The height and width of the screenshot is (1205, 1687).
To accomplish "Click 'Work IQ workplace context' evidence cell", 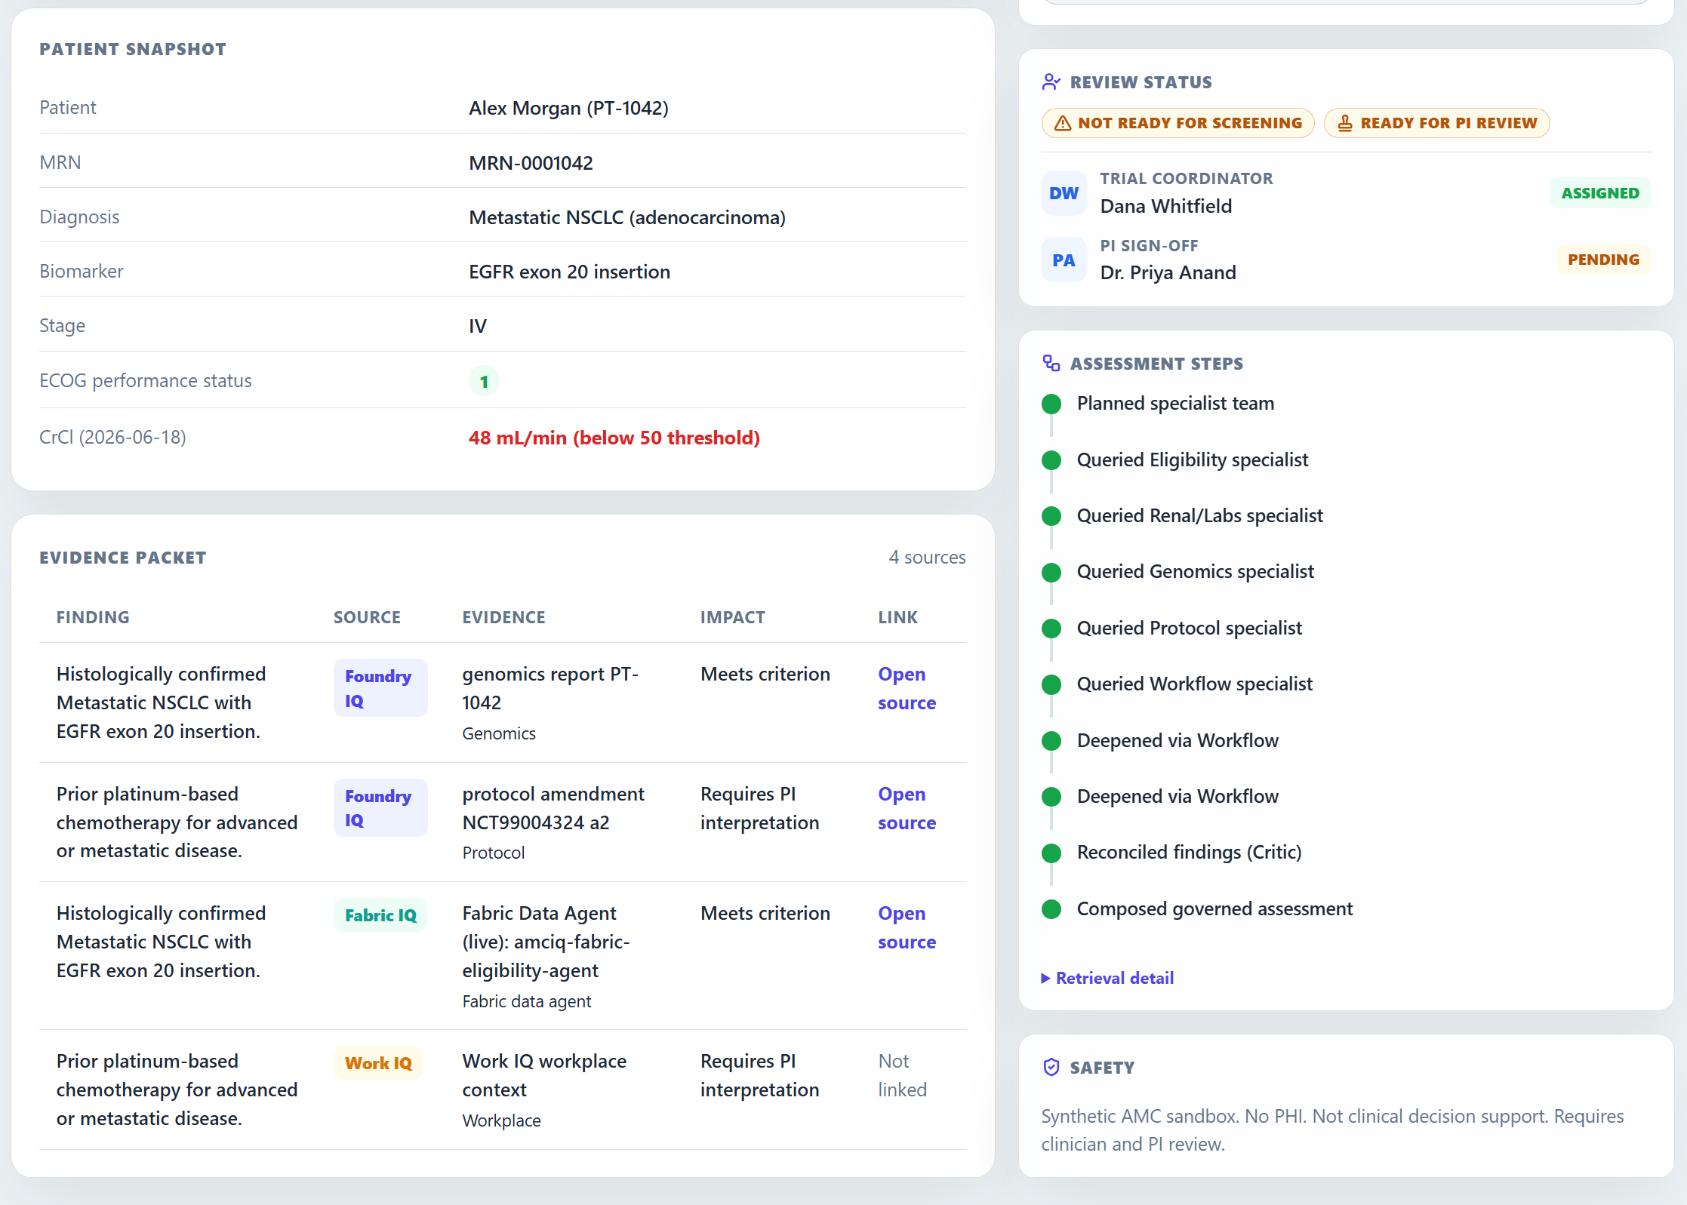I will (544, 1075).
